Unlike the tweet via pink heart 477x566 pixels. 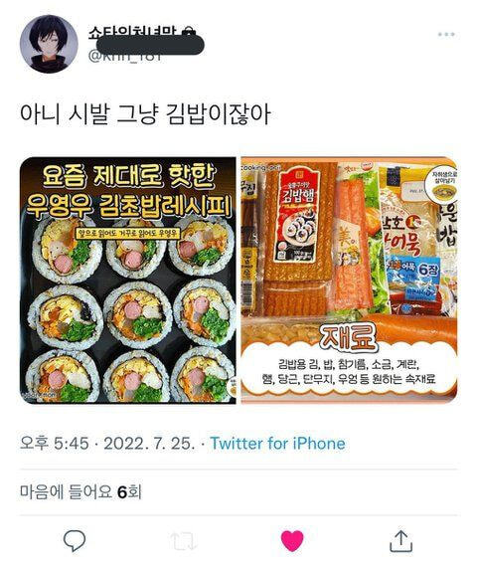pos(292,540)
